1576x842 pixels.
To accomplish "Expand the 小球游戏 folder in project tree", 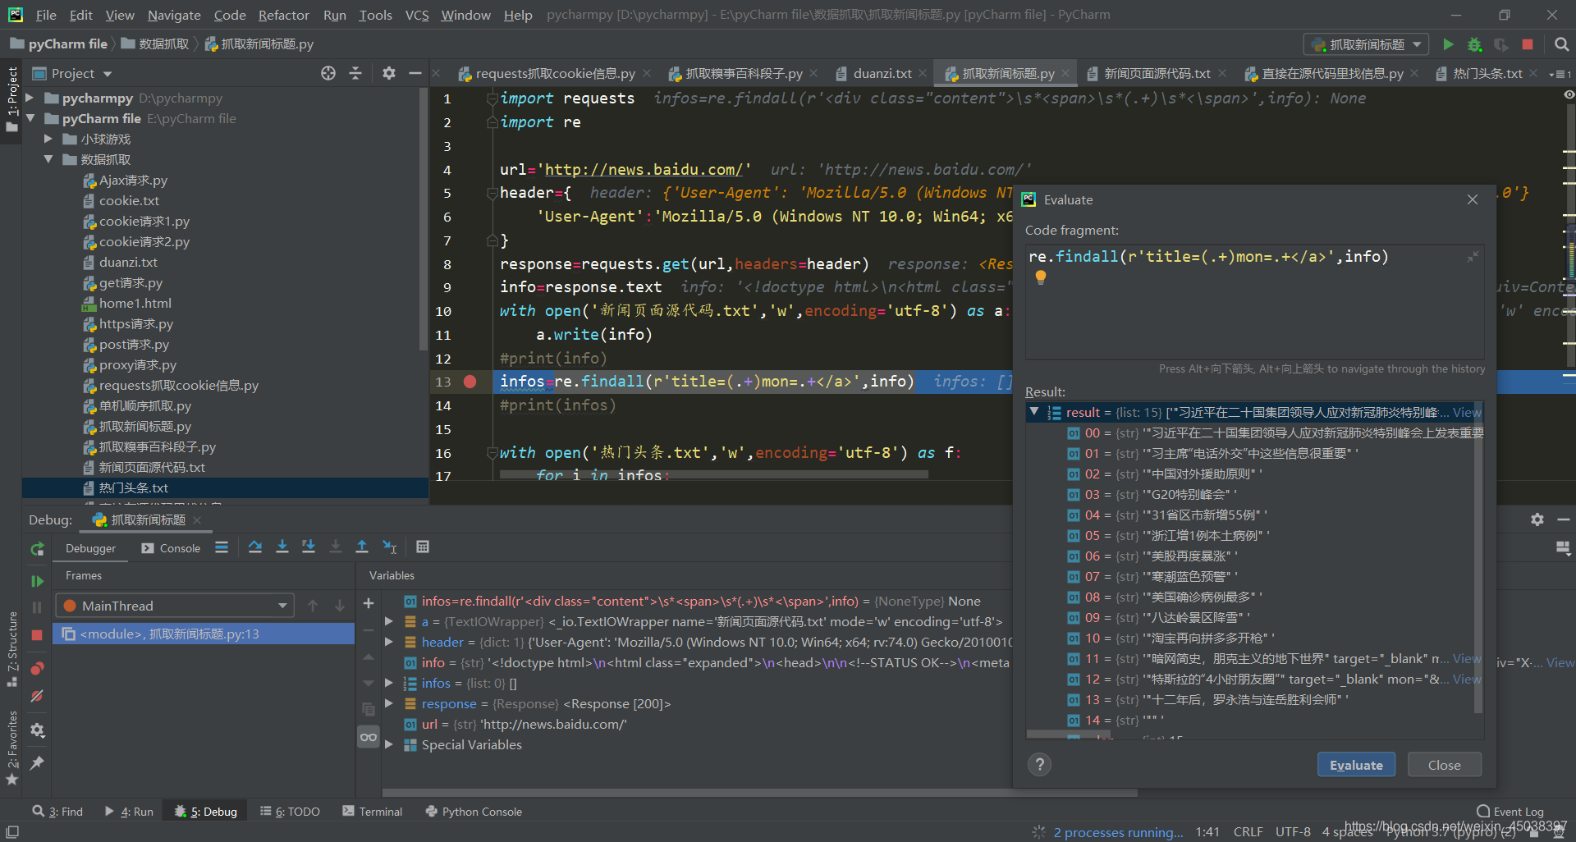I will point(48,140).
